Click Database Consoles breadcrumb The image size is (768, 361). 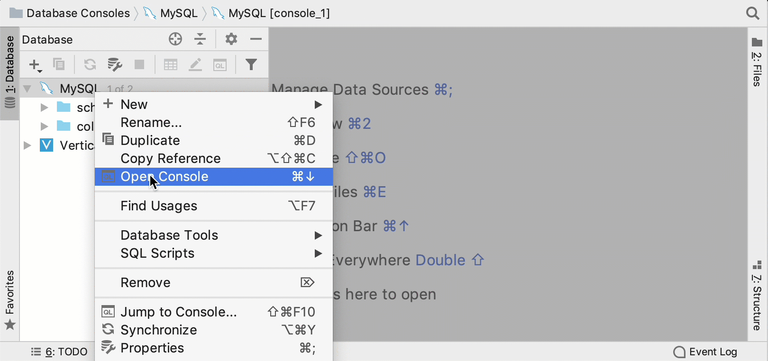tap(70, 13)
